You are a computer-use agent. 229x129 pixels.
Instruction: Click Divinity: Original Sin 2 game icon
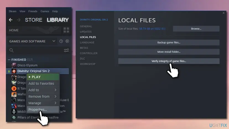click(x=14, y=71)
